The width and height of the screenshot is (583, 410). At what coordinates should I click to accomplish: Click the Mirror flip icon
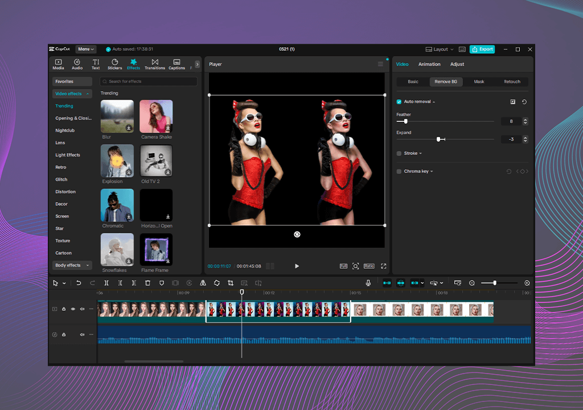pyautogui.click(x=203, y=283)
